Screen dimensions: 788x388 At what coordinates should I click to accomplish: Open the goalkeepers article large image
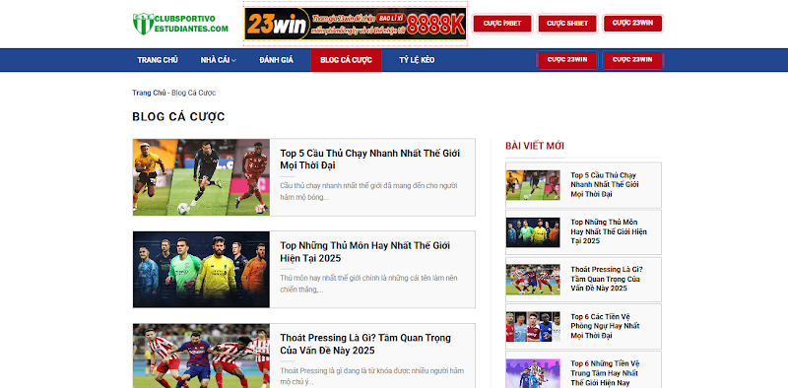[201, 270]
